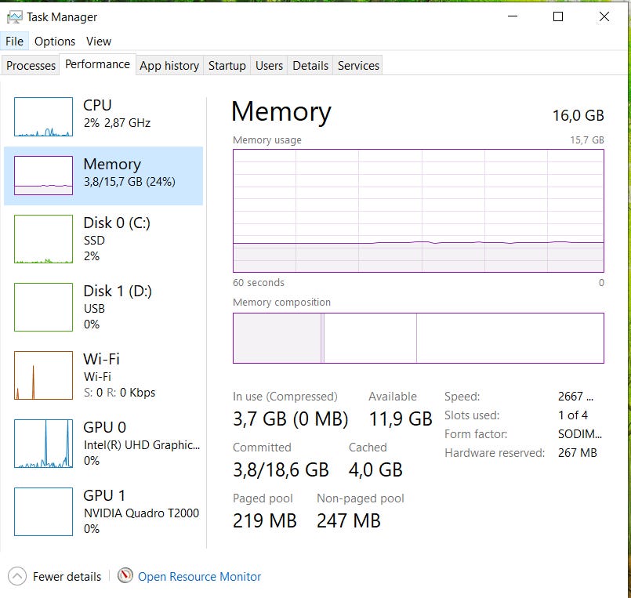Screen dimensions: 631x598
Task: Switch to the Startup tab
Action: pyautogui.click(x=227, y=66)
